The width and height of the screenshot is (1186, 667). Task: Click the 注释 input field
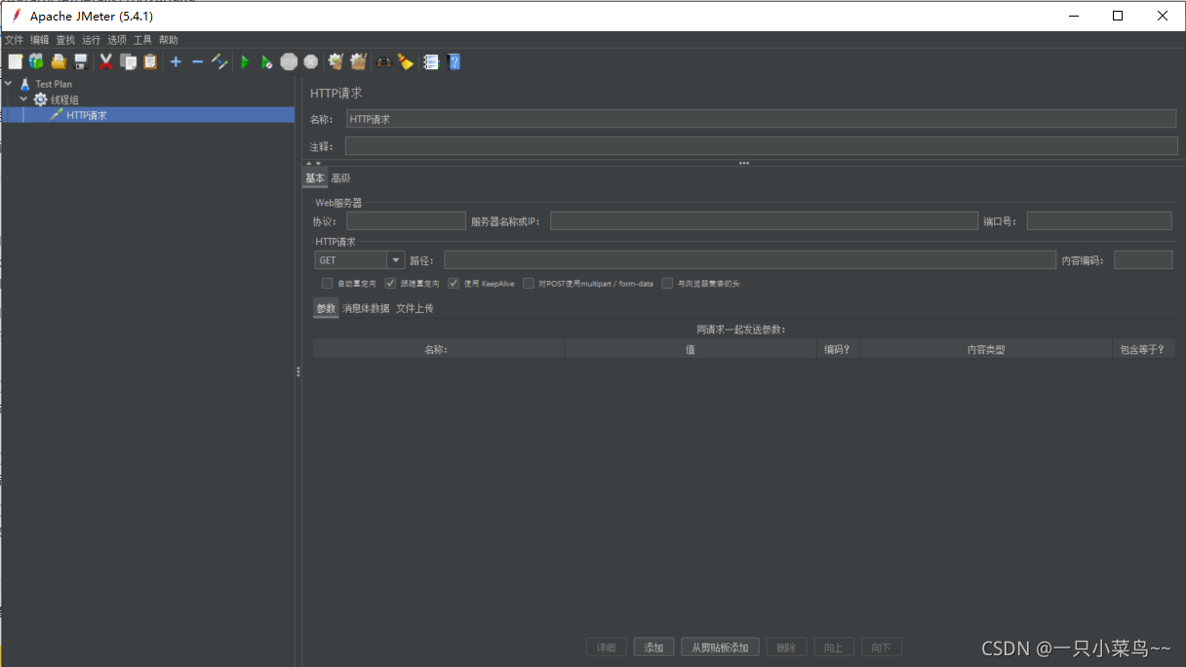pyautogui.click(x=761, y=146)
